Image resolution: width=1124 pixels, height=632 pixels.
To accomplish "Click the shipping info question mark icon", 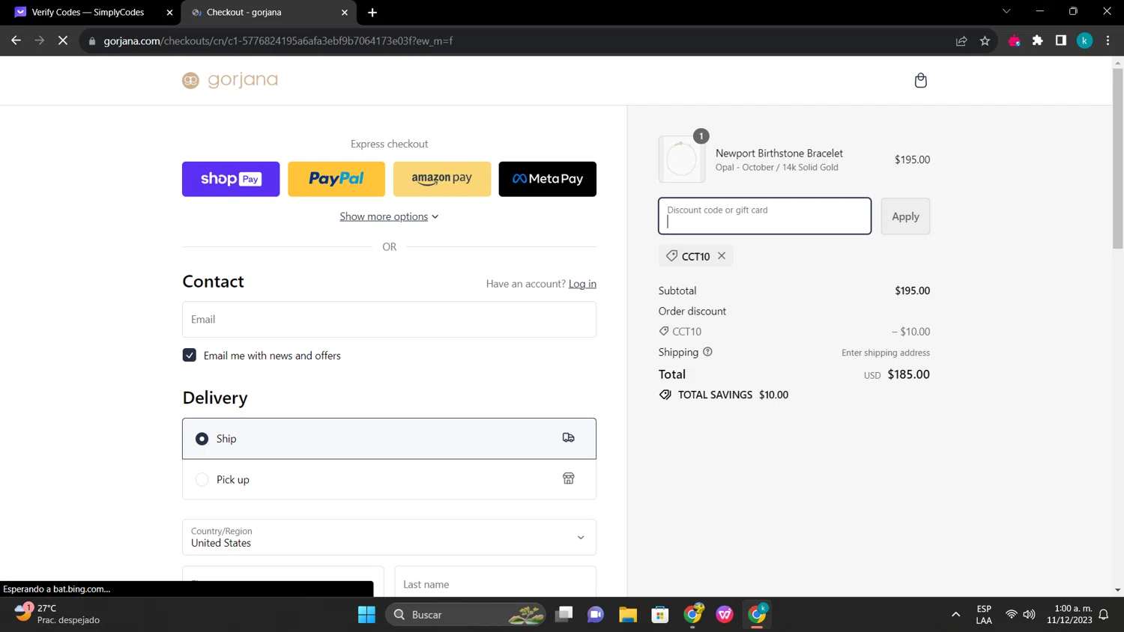I will tap(707, 352).
